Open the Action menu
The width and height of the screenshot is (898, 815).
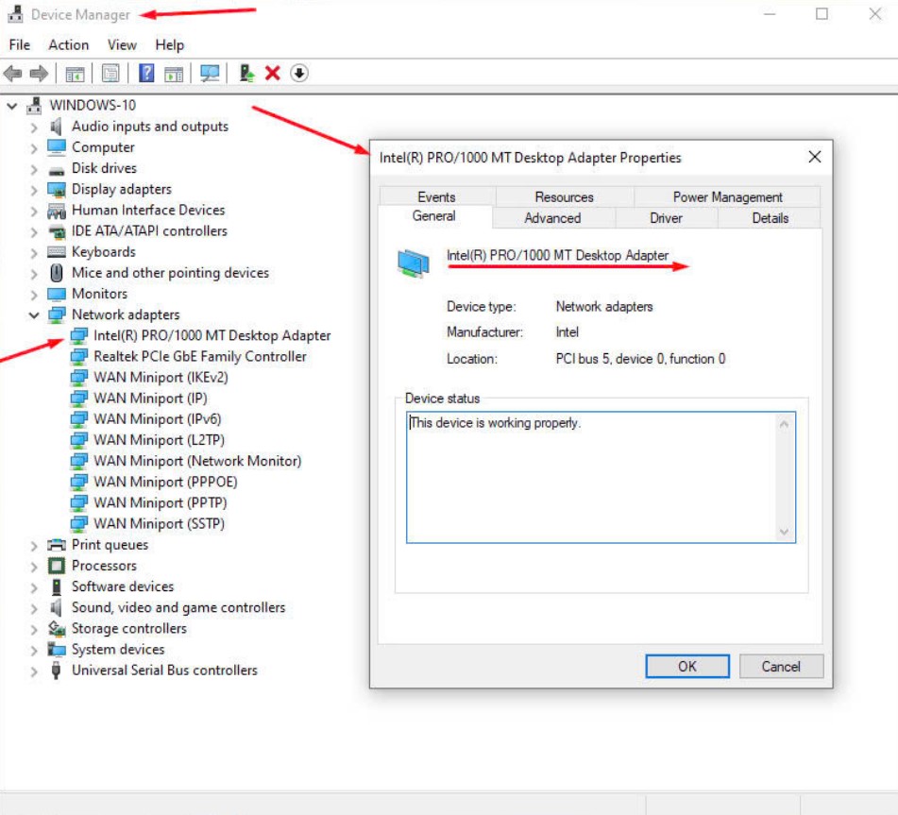pos(69,44)
